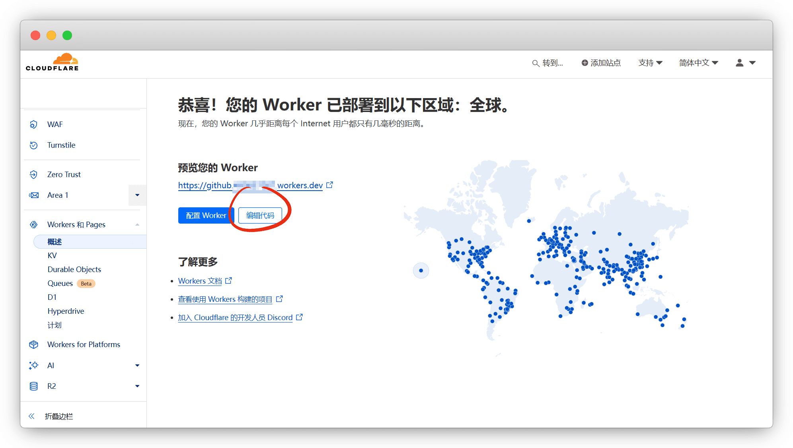Click the 编辑代码 button
The width and height of the screenshot is (793, 448).
point(260,215)
